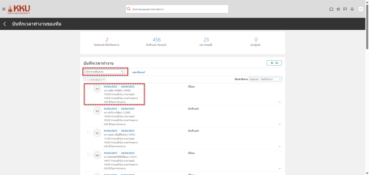Click the back arrow beside page title
The width and height of the screenshot is (369, 175).
coord(5,24)
